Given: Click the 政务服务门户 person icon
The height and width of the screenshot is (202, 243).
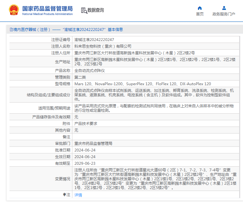Looking at the screenshot, I should pyautogui.click(x=224, y=8).
